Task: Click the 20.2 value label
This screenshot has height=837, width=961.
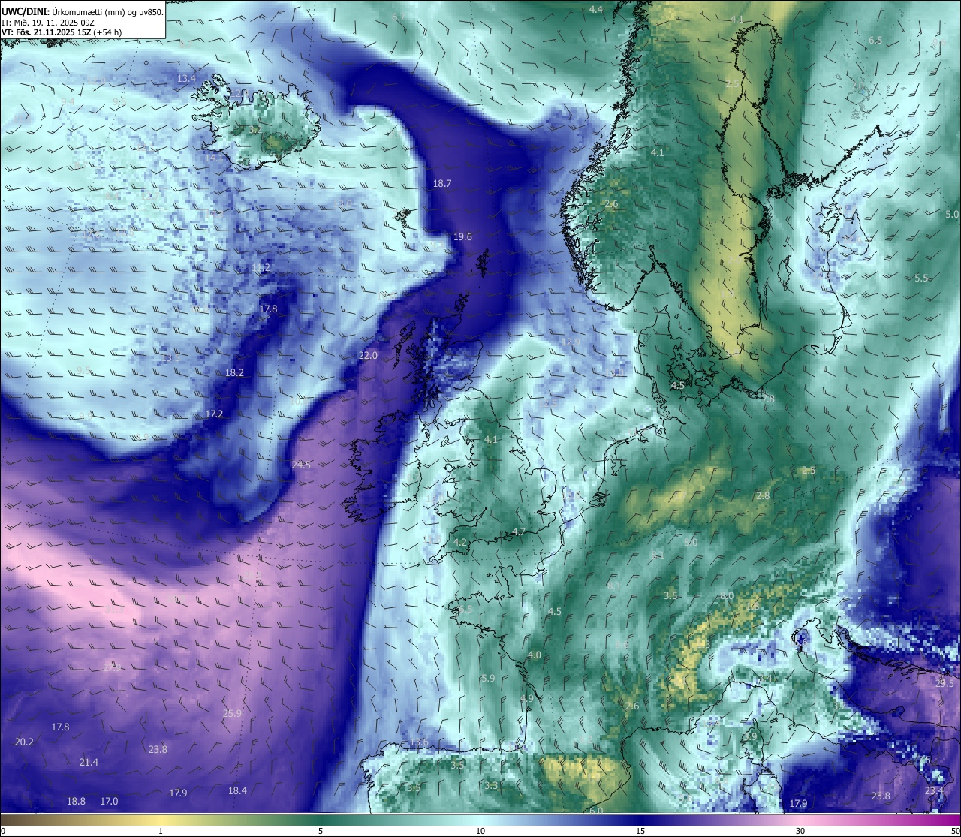Action: pos(24,742)
